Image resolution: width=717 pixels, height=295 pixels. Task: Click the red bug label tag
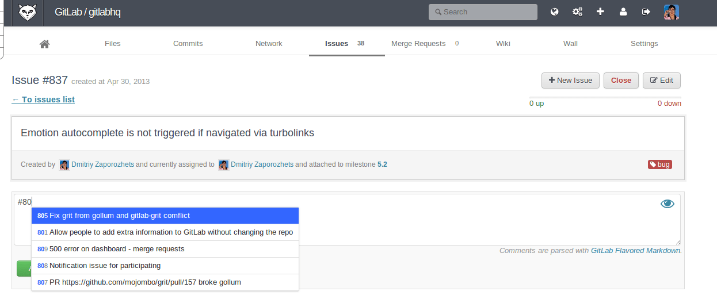[660, 164]
